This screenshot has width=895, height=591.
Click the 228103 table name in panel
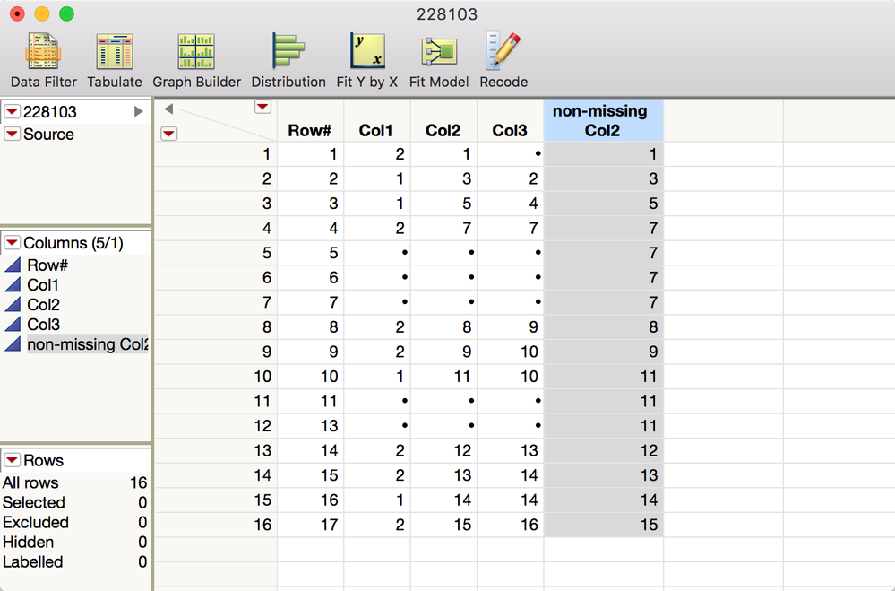click(49, 111)
